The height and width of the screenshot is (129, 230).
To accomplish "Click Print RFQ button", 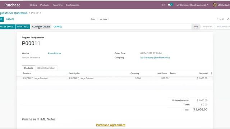I will [x=23, y=27].
